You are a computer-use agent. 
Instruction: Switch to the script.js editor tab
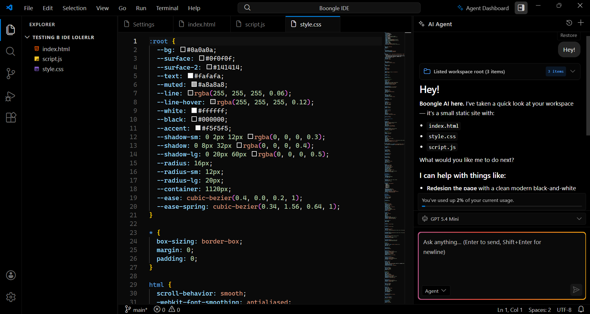258,24
